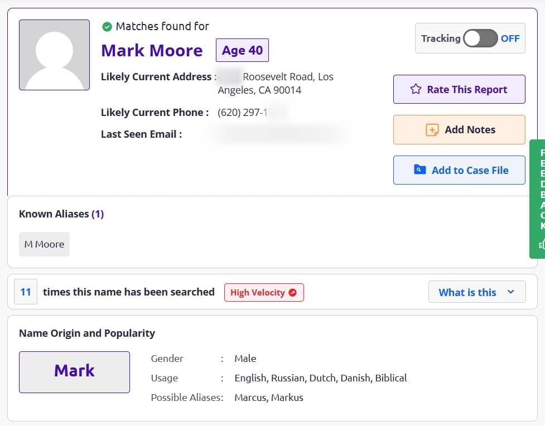Click the note-plus icon in Add Notes

(x=432, y=130)
